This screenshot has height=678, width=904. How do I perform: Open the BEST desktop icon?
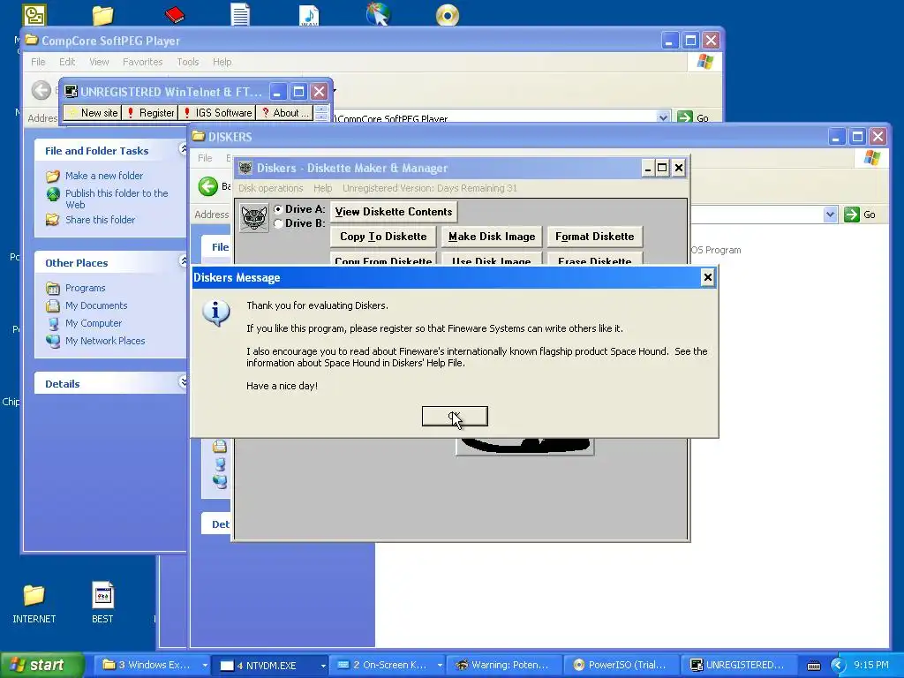(x=102, y=602)
